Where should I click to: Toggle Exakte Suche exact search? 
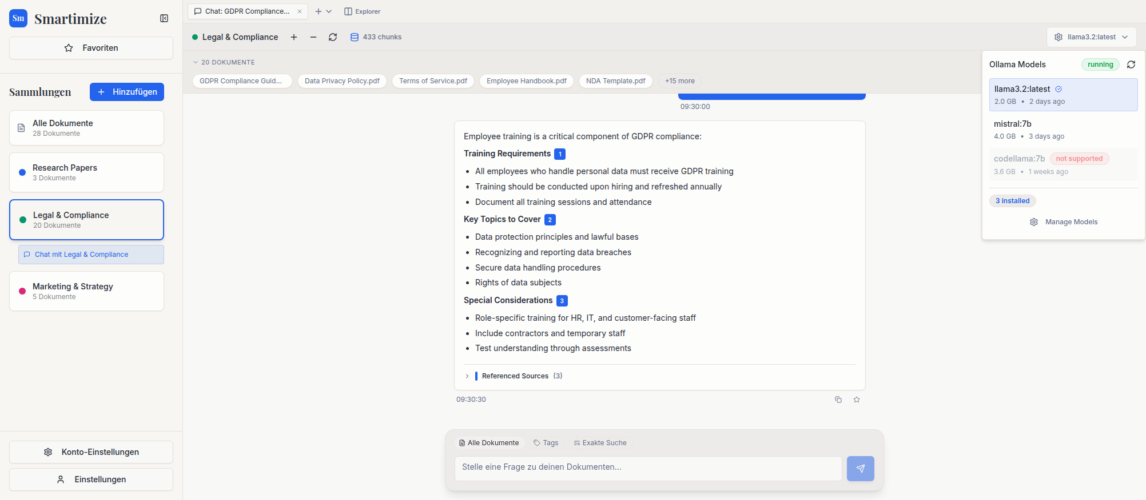point(600,443)
